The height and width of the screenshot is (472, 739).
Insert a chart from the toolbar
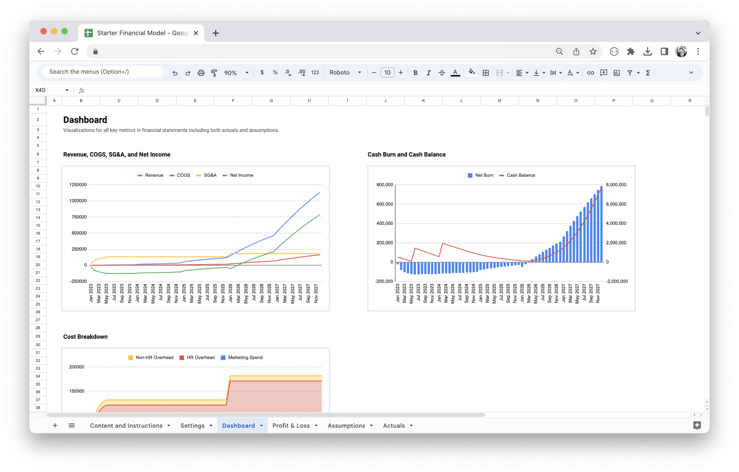(617, 72)
